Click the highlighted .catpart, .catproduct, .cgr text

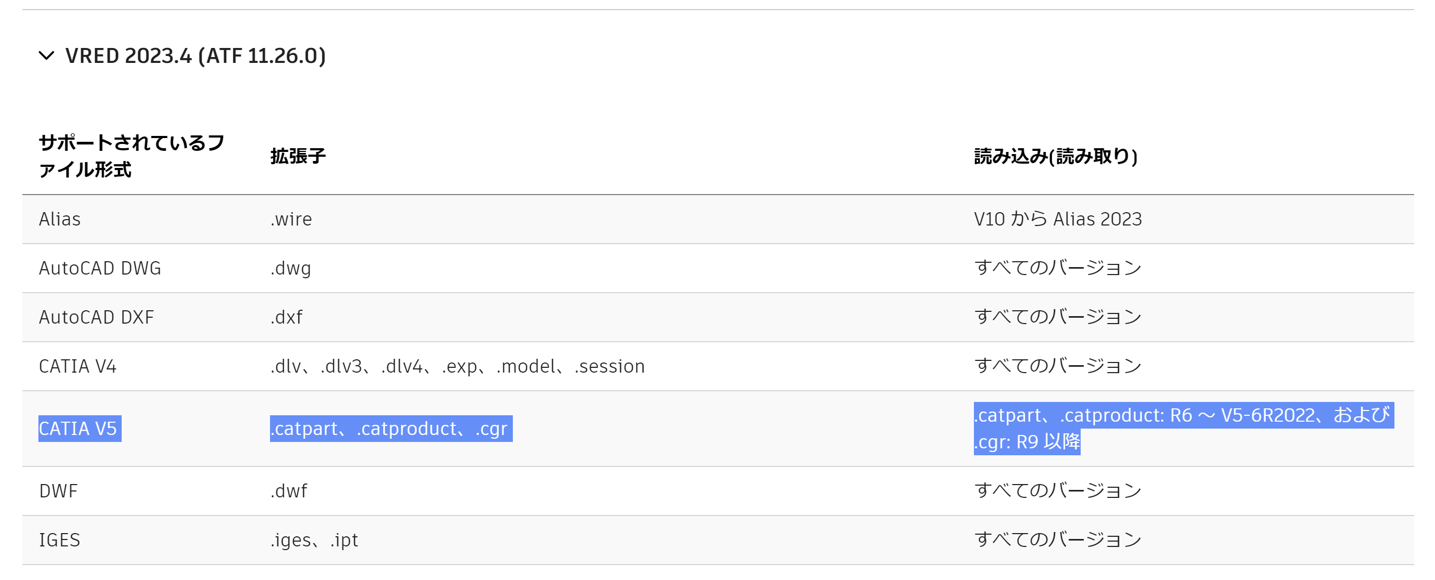pos(390,429)
